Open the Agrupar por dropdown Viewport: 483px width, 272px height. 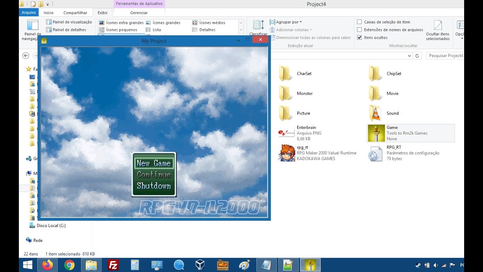point(286,22)
